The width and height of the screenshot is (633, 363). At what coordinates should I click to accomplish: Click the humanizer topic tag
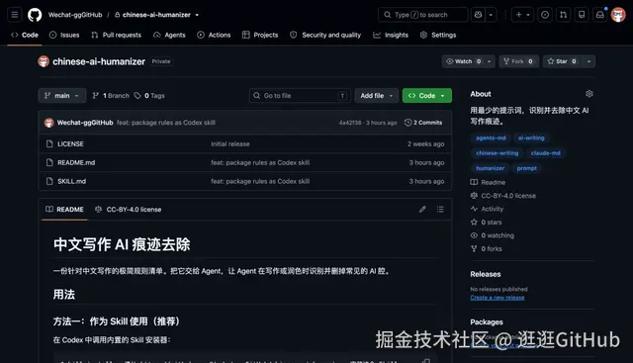[491, 168]
